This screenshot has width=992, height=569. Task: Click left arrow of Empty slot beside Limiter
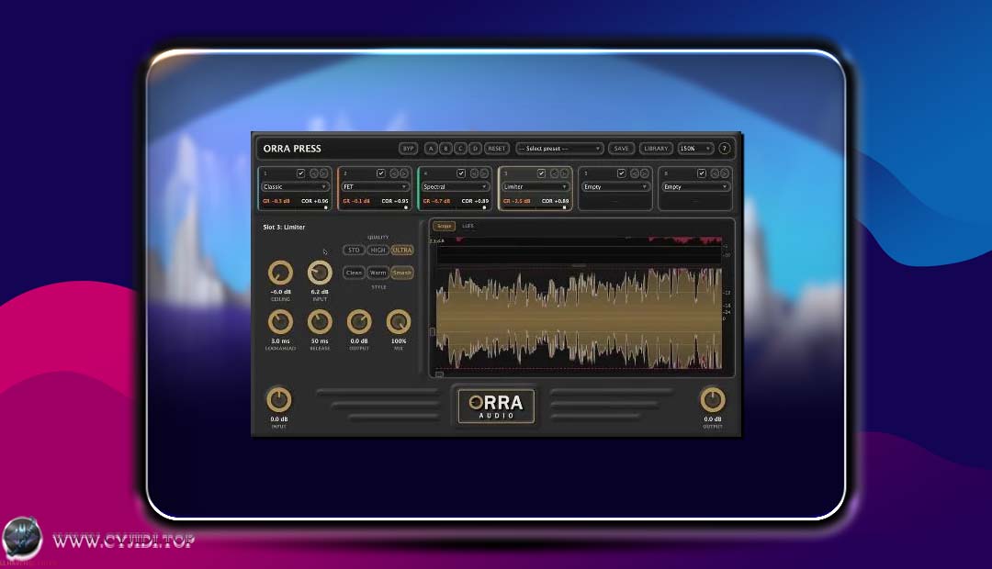click(x=636, y=173)
